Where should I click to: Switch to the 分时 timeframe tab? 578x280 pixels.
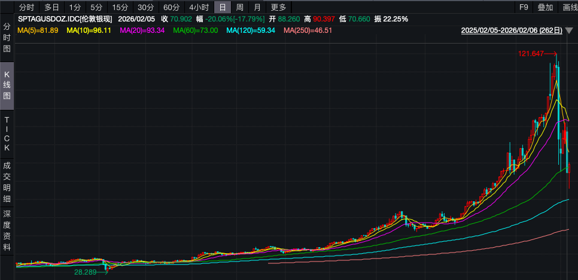click(x=26, y=7)
